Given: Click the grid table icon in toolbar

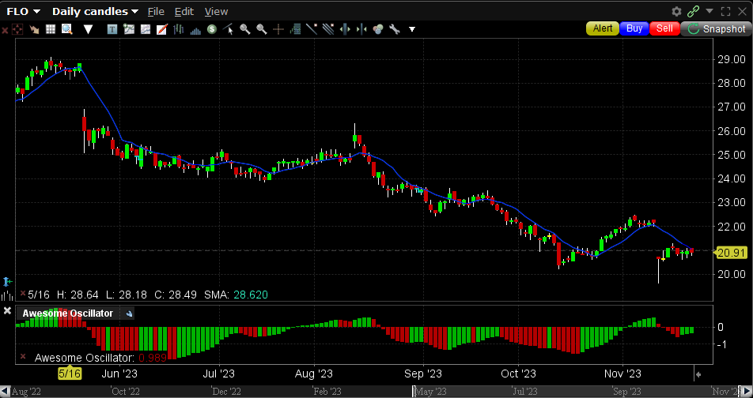Looking at the screenshot, I should tap(51, 29).
